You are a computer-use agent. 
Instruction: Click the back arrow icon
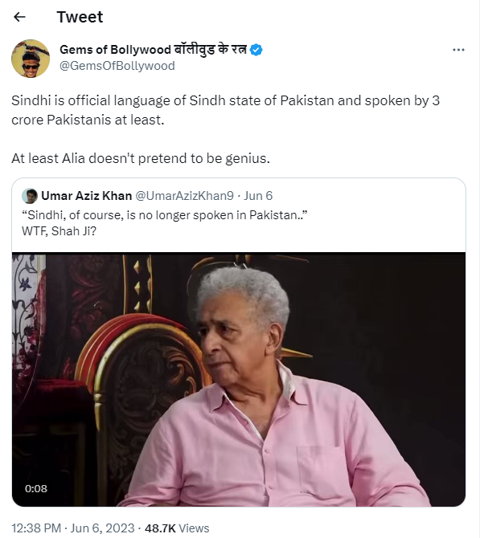[20, 17]
